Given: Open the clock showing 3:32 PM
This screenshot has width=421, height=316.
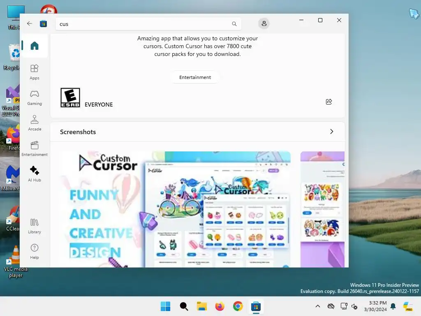Looking at the screenshot, I should point(375,306).
